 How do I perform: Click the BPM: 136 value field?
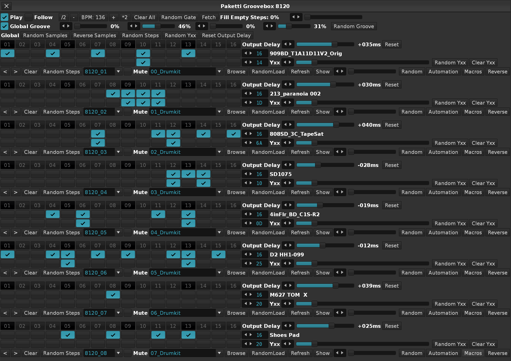pyautogui.click(x=93, y=17)
